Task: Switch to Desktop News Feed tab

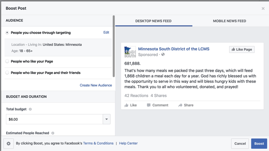Action: 153,21
